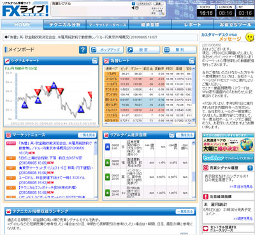The image size is (255, 235).
Task: Click the 整列 arrange button
Action: click(180, 50)
